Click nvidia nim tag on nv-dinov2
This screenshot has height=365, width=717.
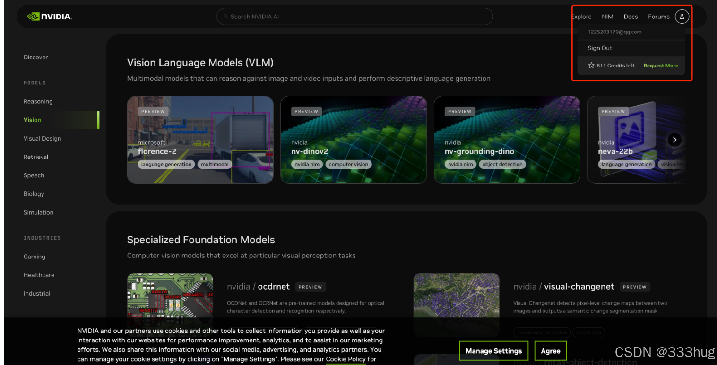tap(307, 165)
